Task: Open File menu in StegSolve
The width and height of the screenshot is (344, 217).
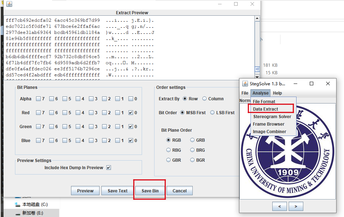Action: click(x=245, y=93)
